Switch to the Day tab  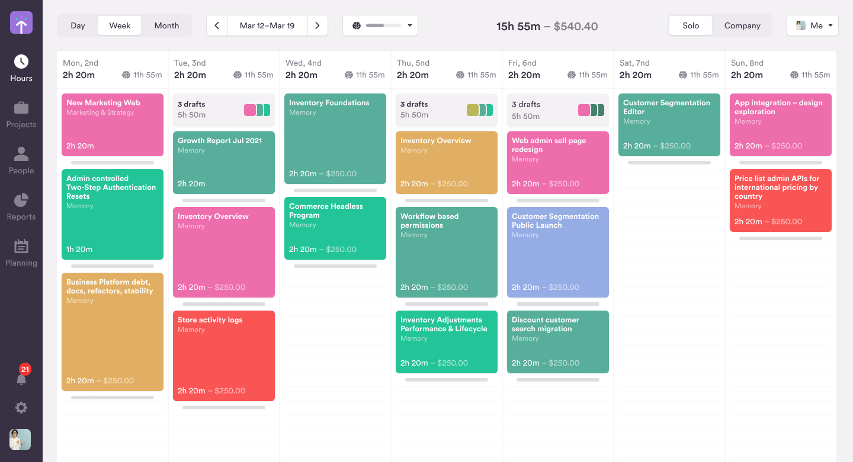77,25
